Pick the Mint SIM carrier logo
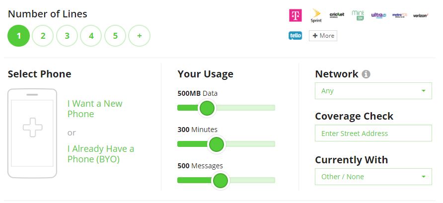 pos(358,15)
